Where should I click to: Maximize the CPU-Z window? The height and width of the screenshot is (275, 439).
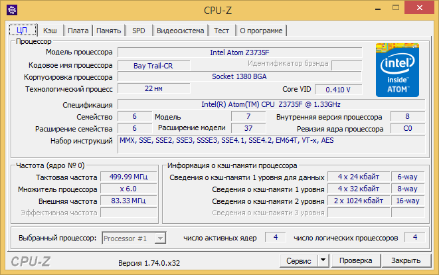point(396,8)
